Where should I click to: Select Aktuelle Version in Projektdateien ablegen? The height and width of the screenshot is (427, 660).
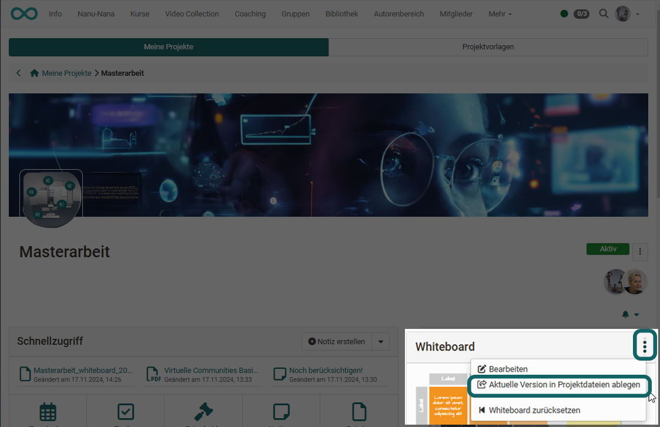point(558,385)
